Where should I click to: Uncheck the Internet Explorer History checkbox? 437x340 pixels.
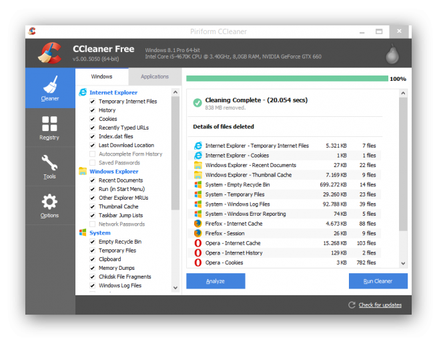click(x=93, y=110)
